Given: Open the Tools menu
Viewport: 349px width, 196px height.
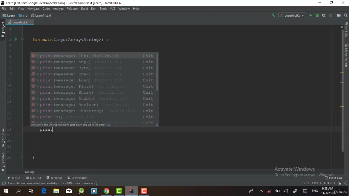Looking at the screenshot, I should pos(103,9).
